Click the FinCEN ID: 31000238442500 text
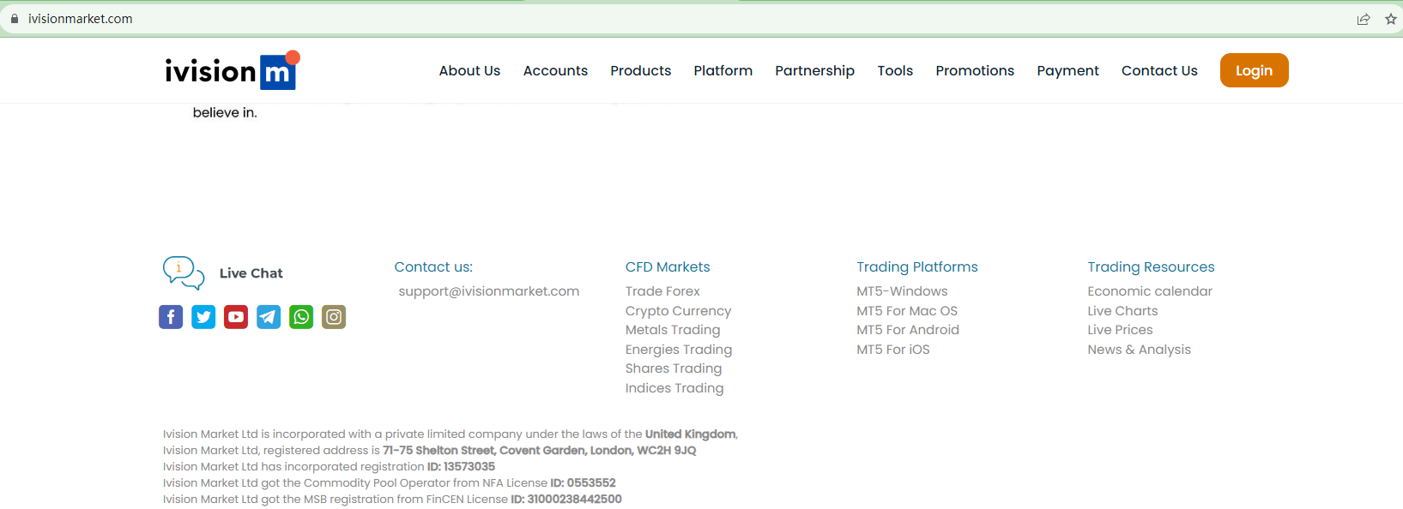 coord(566,500)
